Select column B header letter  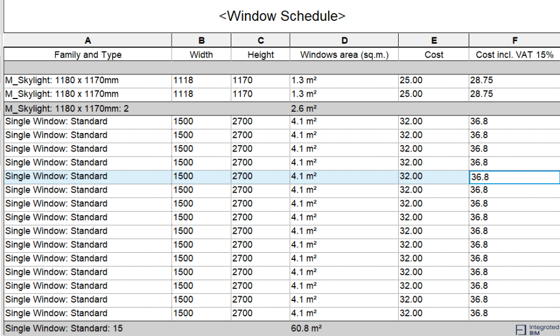pyautogui.click(x=201, y=40)
